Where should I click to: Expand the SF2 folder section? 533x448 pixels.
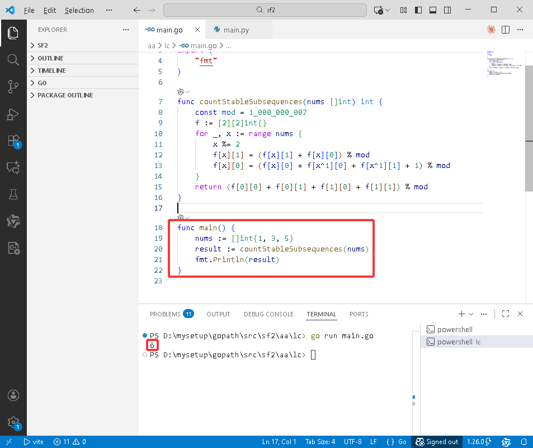83,45
